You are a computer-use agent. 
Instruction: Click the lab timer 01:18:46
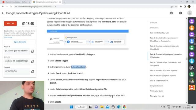point(28,24)
